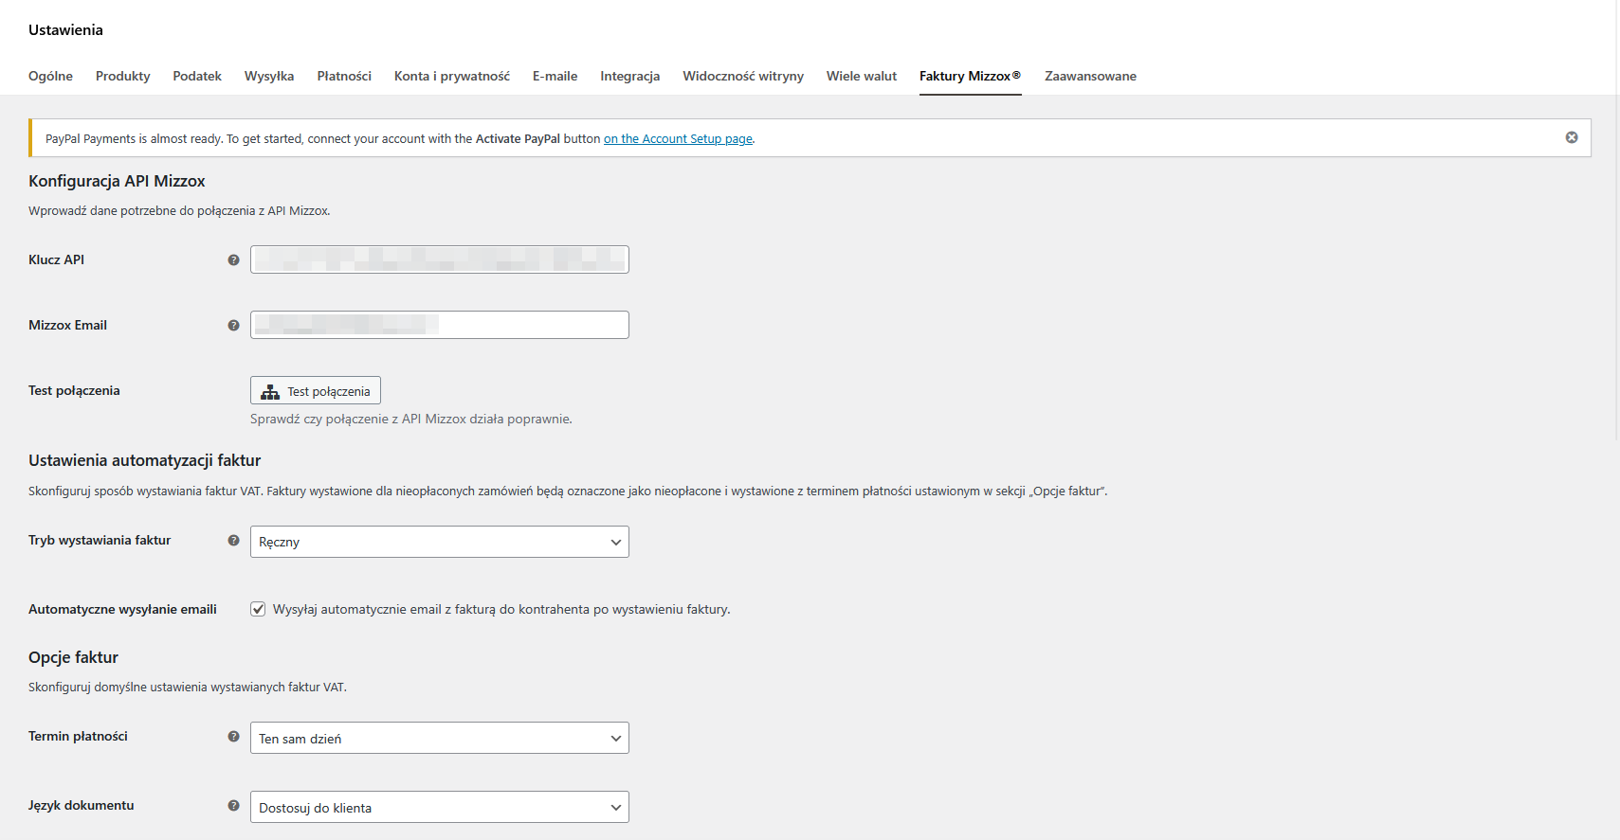
Task: Click the "Konfiguracja API Mizzox" heading
Action: tap(117, 181)
